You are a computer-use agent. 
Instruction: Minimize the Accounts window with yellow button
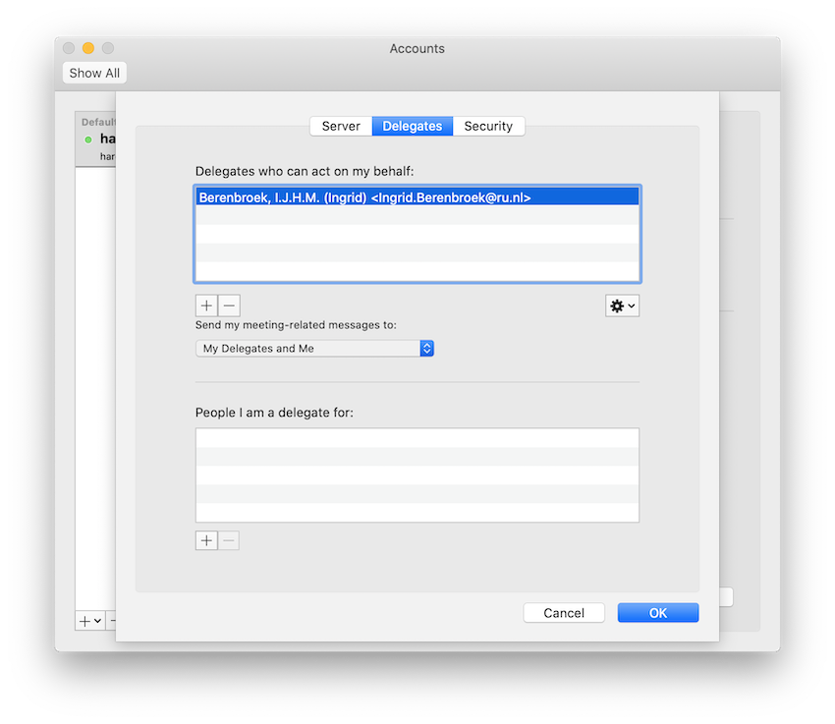tap(88, 48)
